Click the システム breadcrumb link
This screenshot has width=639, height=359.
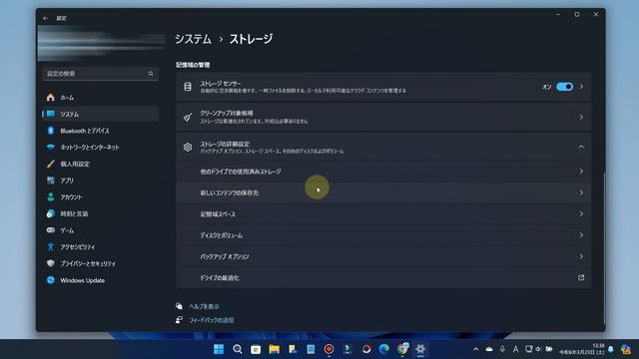(193, 39)
